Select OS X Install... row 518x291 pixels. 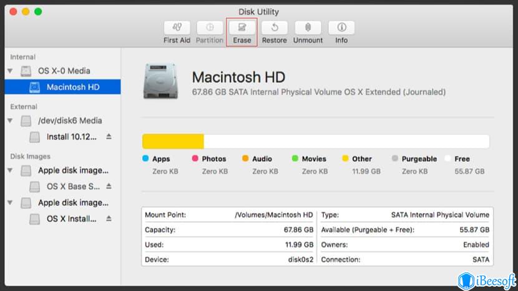click(x=63, y=219)
